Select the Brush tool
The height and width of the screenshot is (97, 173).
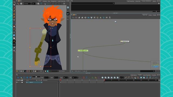click(14, 8)
